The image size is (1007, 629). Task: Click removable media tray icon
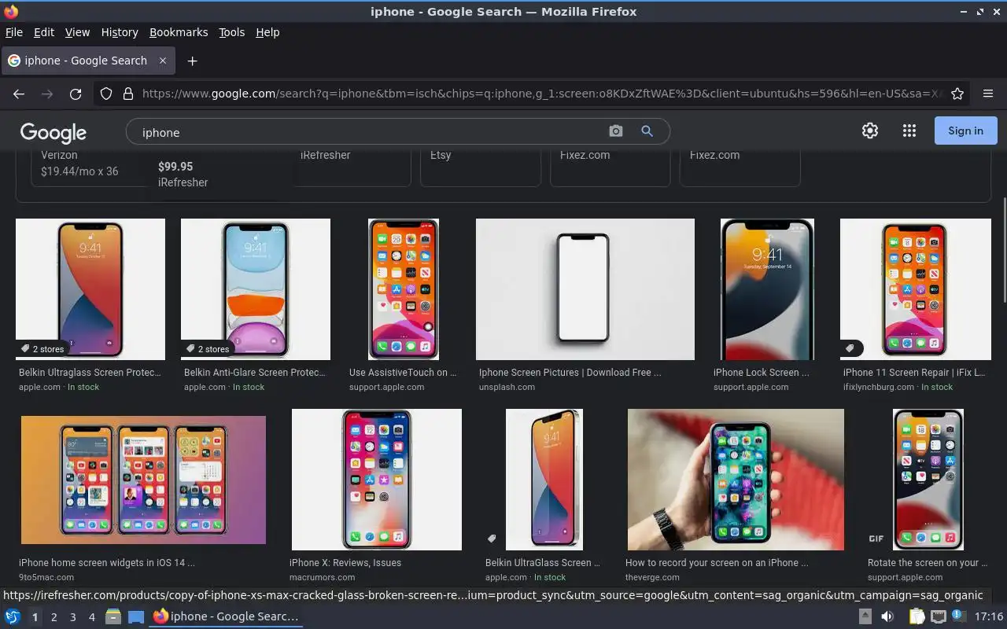point(865,616)
